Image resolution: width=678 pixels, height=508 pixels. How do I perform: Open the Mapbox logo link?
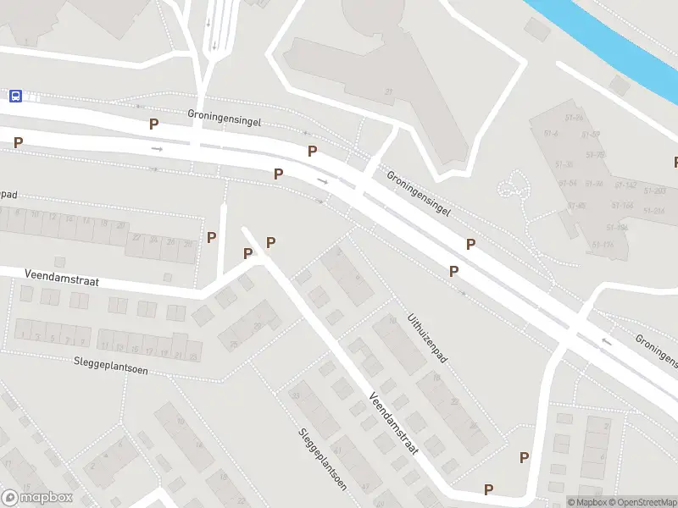(x=36, y=497)
